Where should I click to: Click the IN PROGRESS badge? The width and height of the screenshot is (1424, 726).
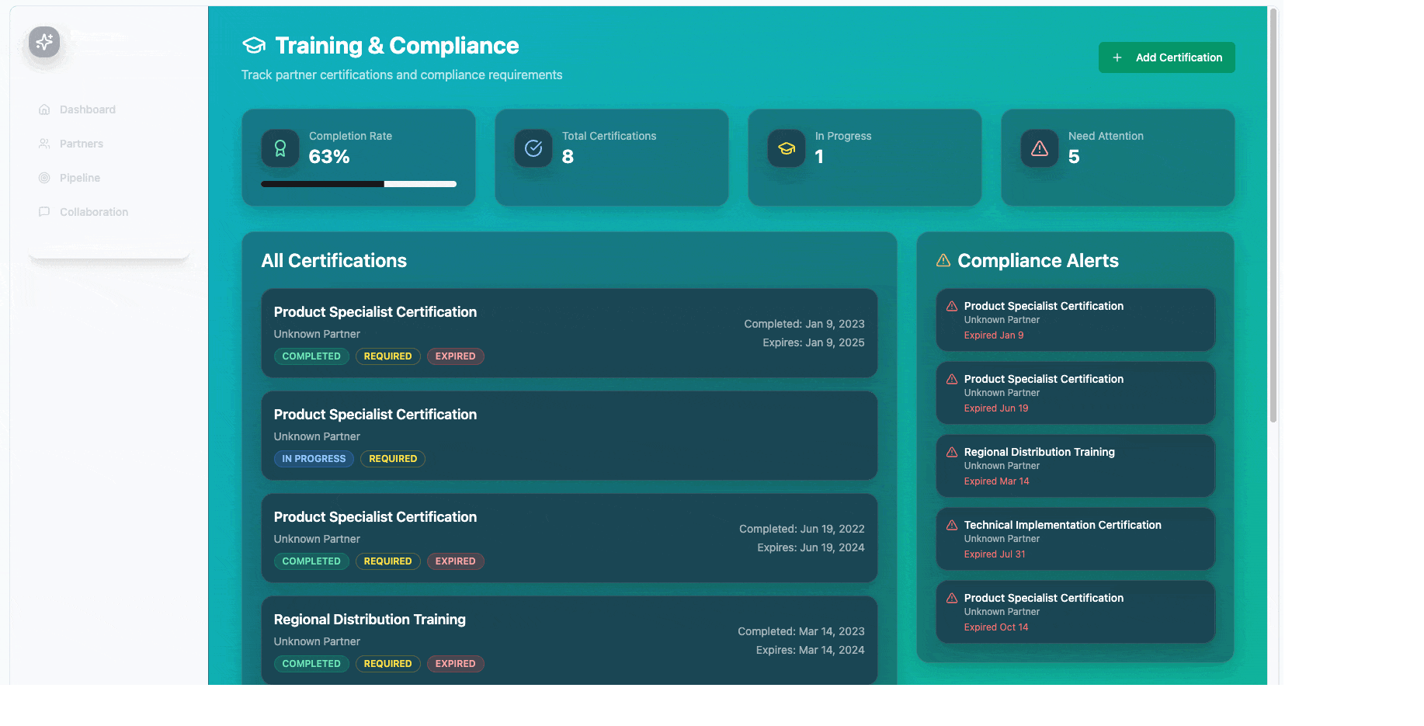click(x=314, y=459)
